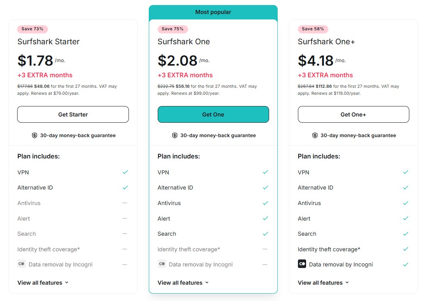428x301 pixels.
Task: Click the checkmark beside Alternative ID in Starter plan
Action: coord(125,187)
